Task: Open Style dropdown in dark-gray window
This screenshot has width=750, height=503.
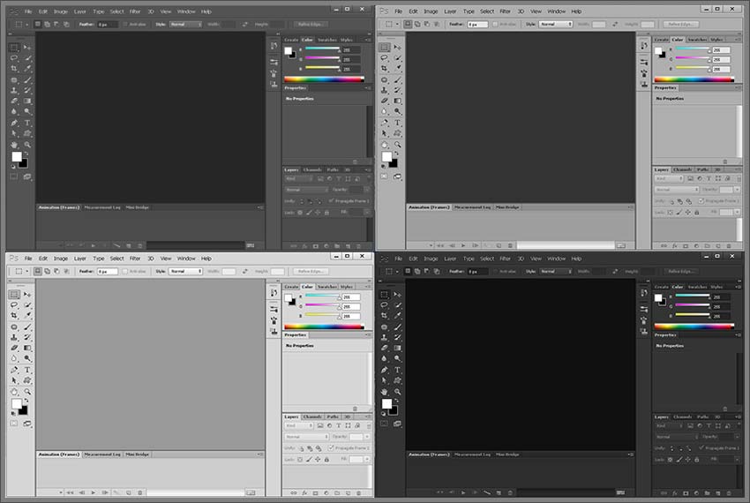Action: point(185,24)
